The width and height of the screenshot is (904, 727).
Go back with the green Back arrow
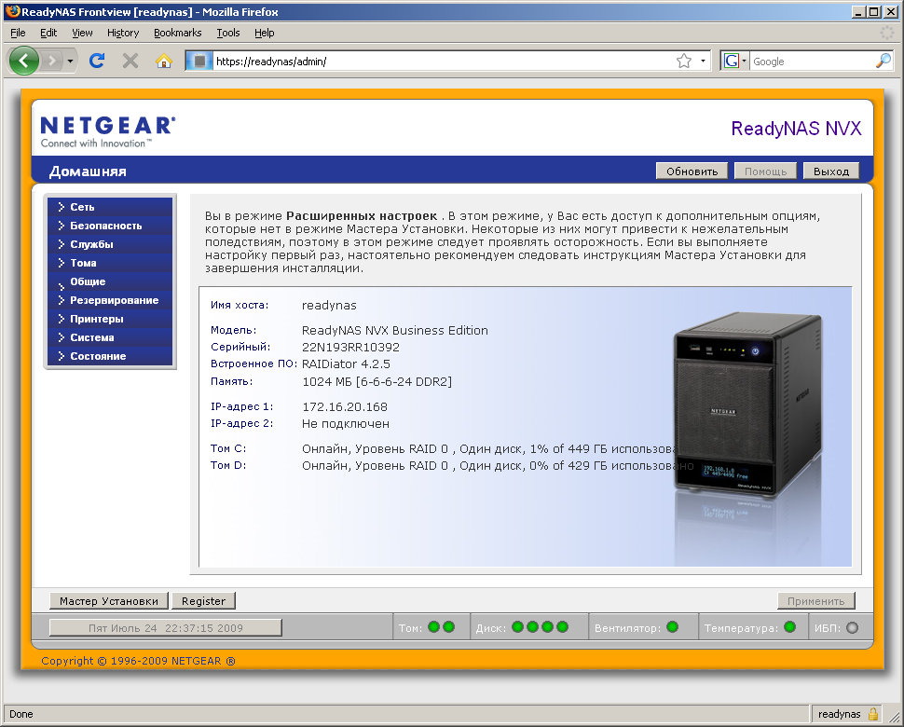tap(24, 61)
